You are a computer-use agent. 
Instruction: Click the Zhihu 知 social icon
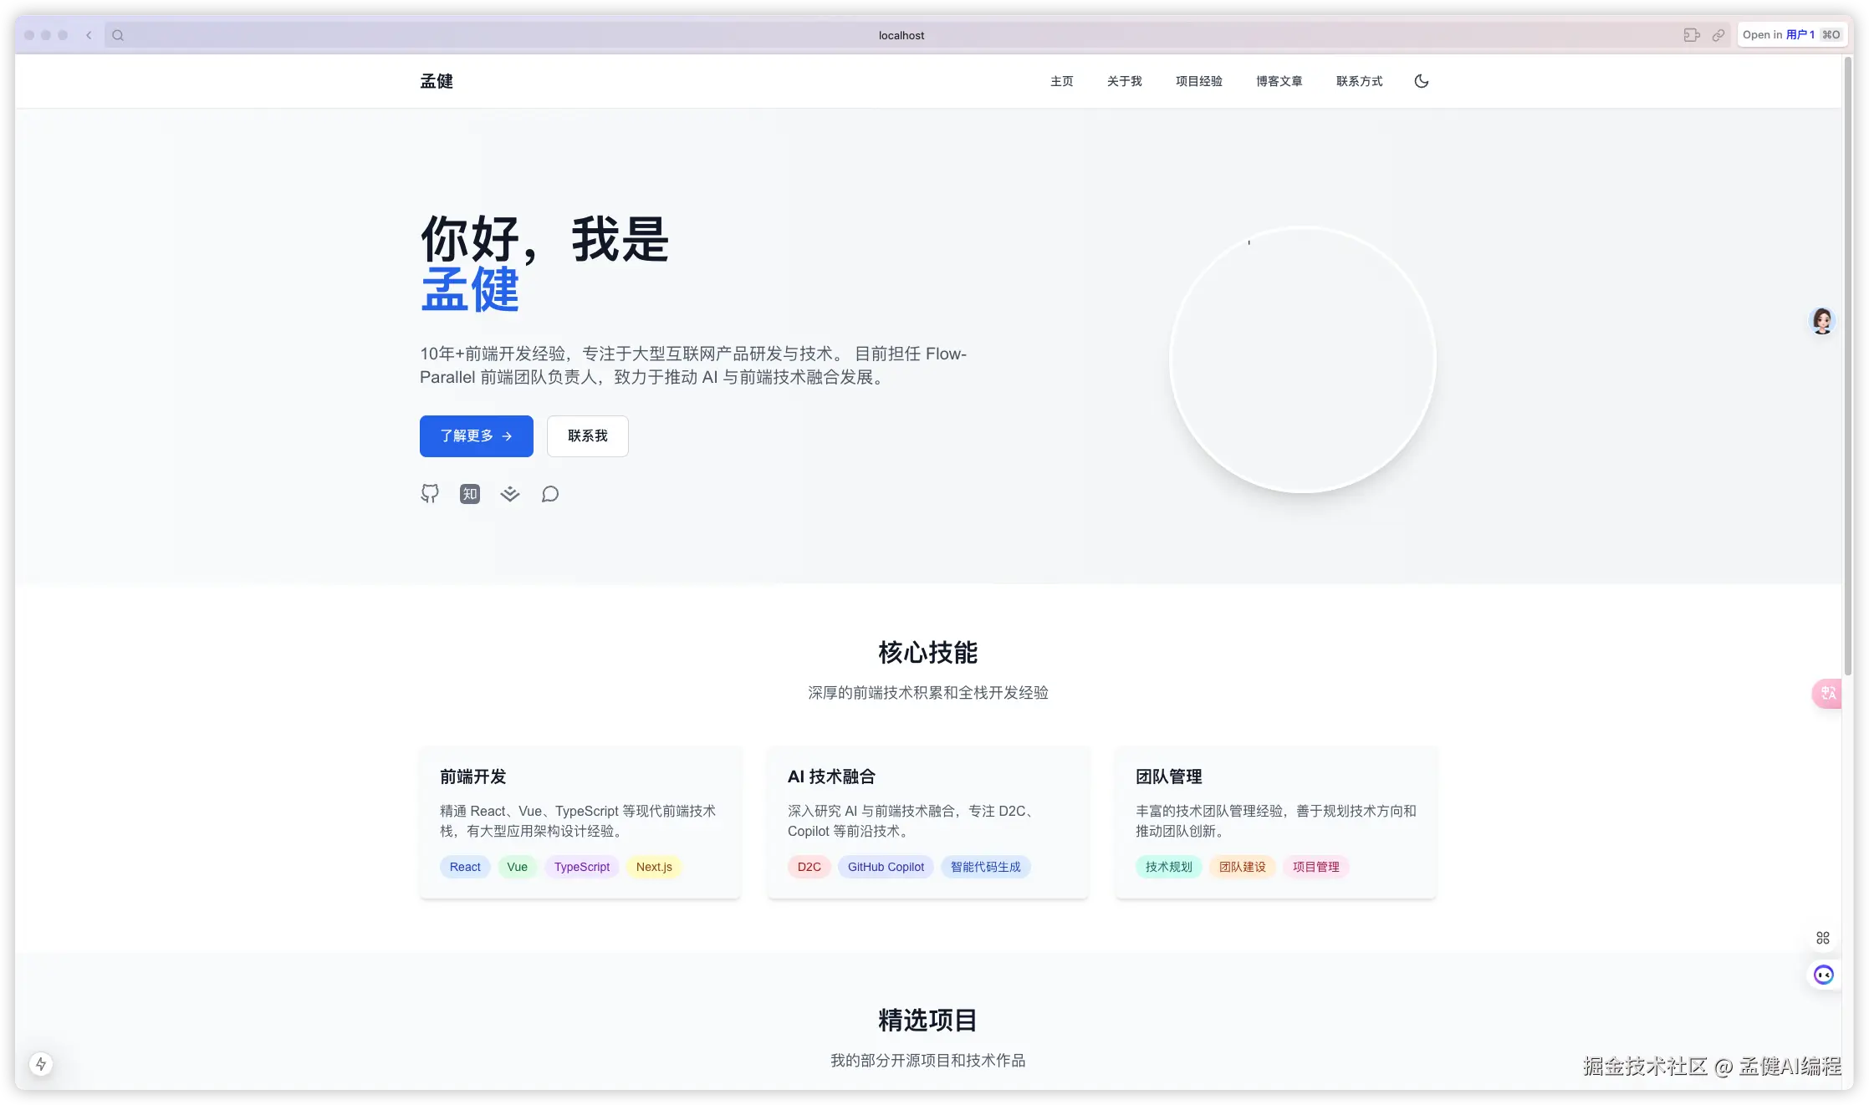(470, 494)
